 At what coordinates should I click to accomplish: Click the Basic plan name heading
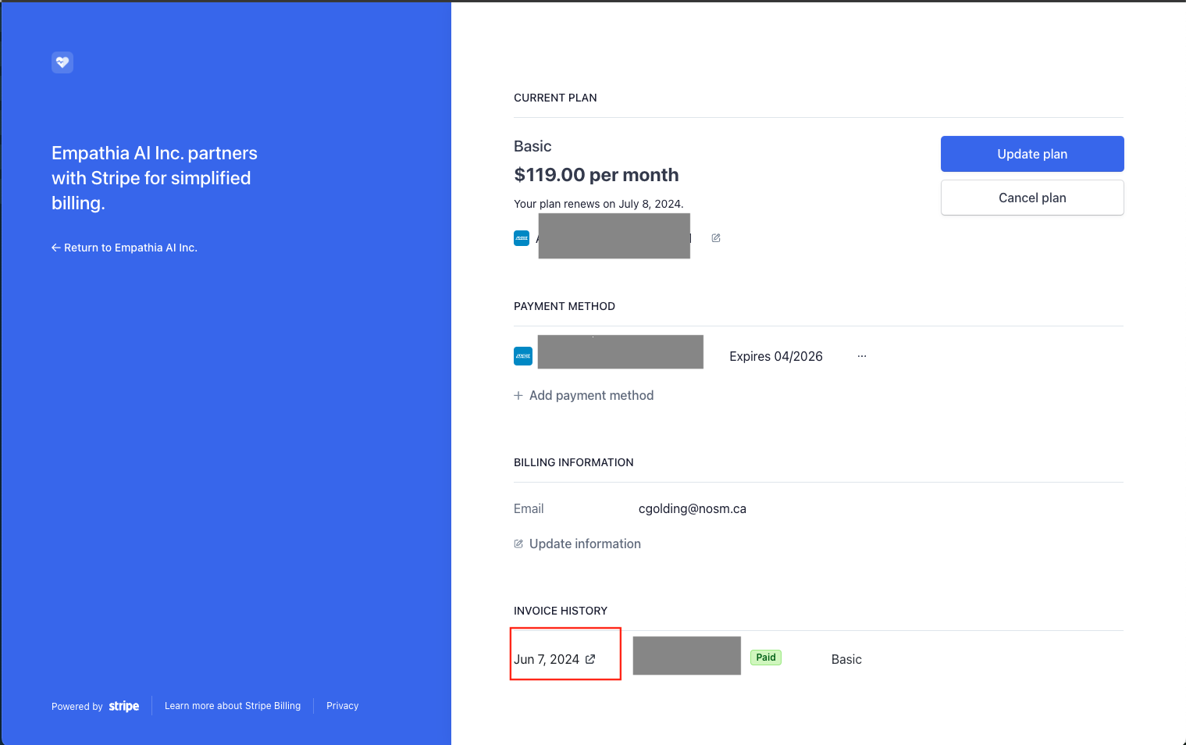coord(532,146)
